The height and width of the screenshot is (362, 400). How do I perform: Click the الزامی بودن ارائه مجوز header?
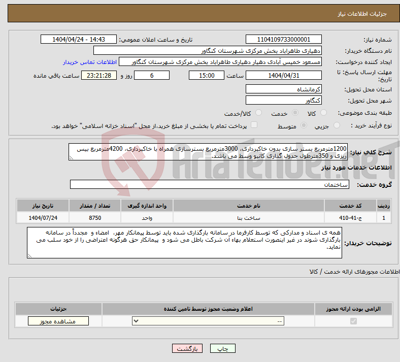coord(353,309)
